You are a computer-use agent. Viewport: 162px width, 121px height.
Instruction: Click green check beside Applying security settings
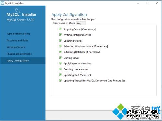pos(60,63)
